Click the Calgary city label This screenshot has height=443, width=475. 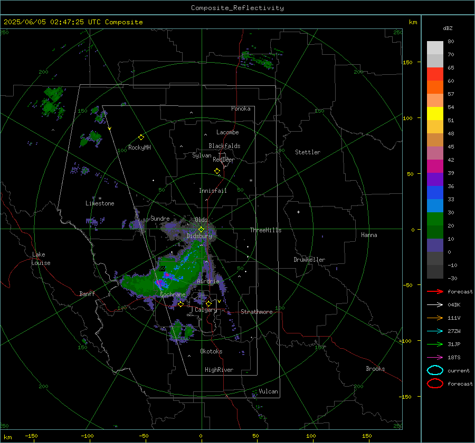[x=206, y=310]
